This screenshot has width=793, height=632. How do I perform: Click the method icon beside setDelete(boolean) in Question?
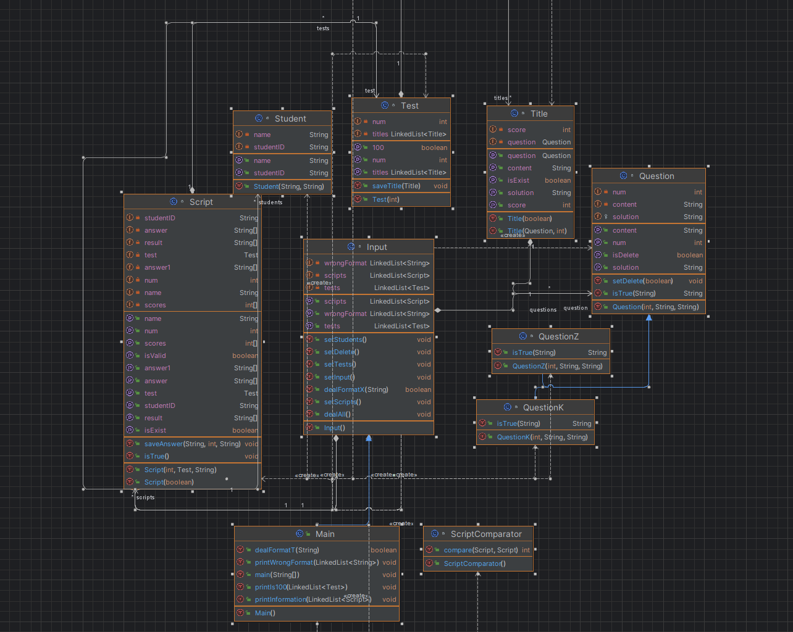point(597,281)
